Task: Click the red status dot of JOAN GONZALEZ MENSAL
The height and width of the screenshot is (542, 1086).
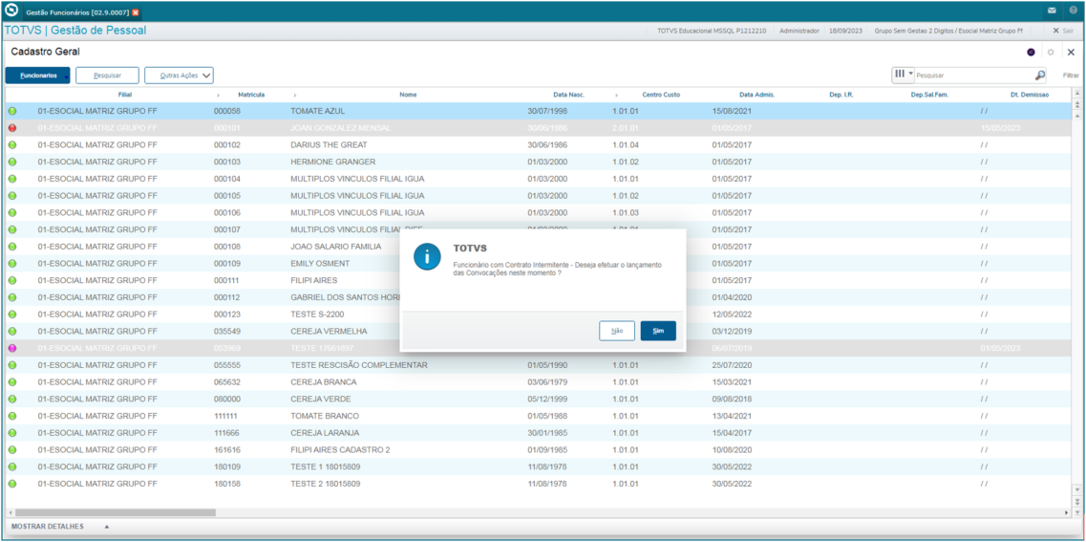Action: 12,128
